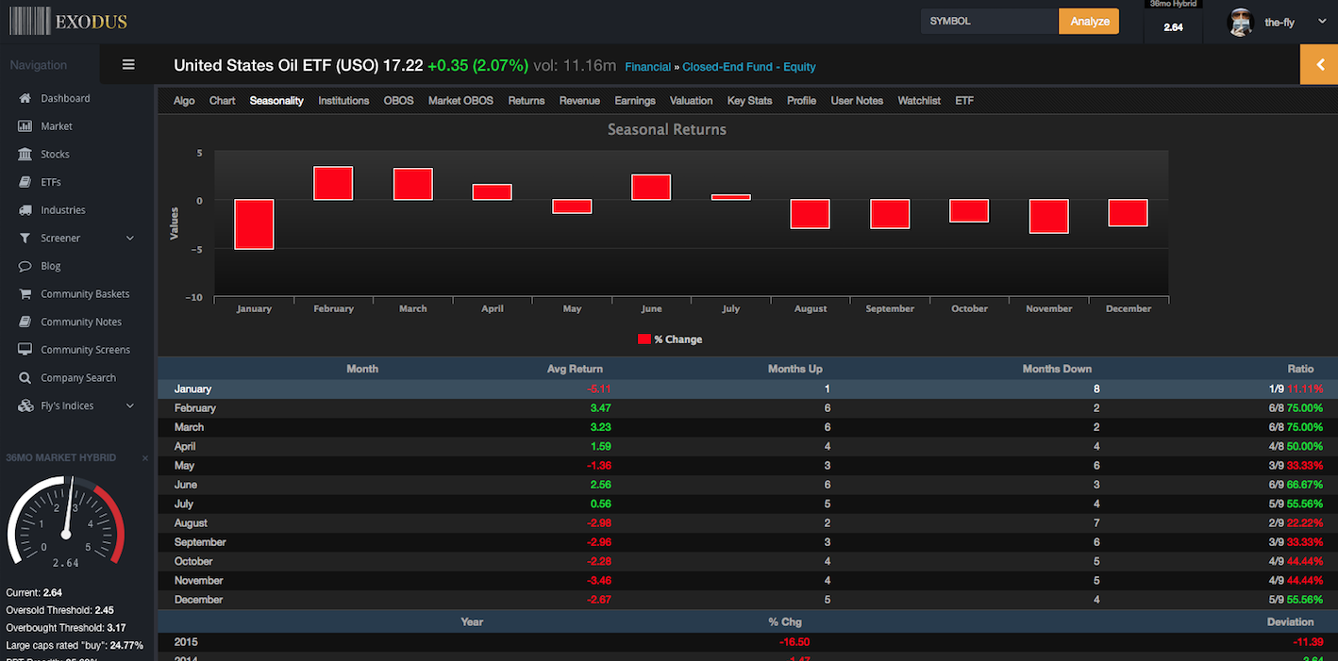Open the Watchlist tab
Viewport: 1338px width, 661px height.
[x=919, y=101]
